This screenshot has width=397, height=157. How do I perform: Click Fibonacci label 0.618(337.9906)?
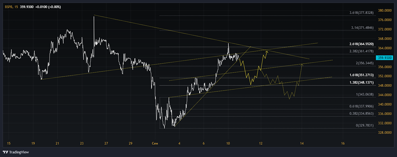point(362,106)
